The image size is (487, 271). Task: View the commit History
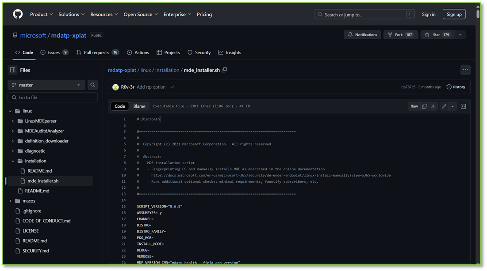(456, 87)
